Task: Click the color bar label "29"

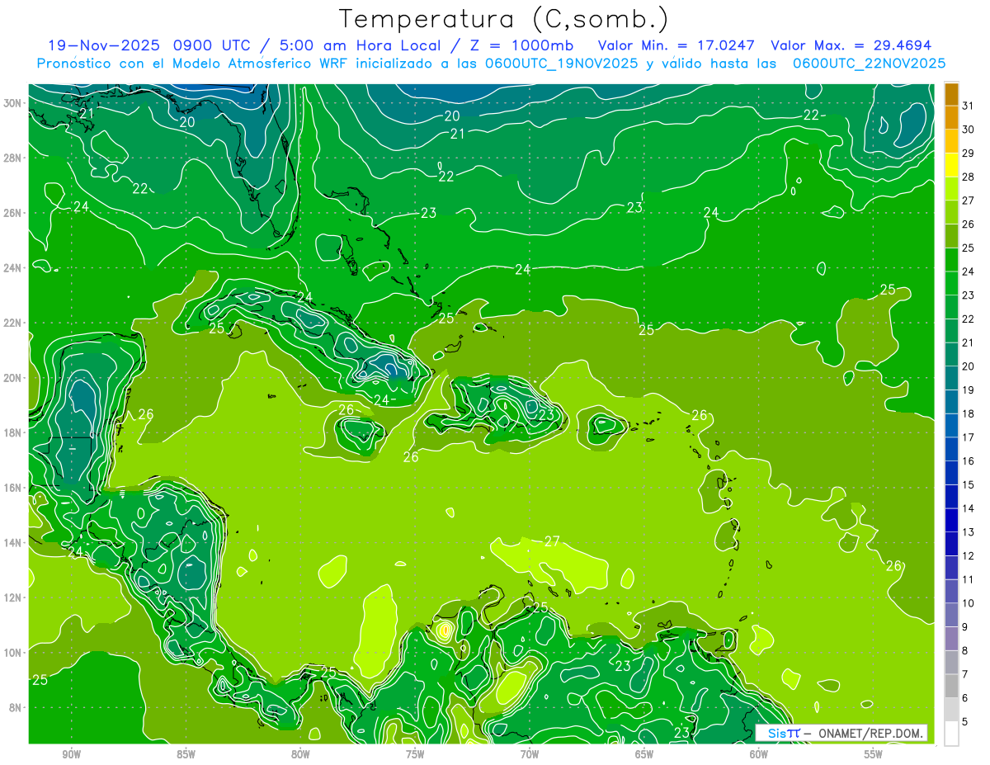Action: click(x=969, y=153)
